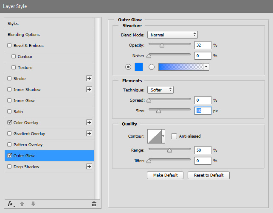
Task: Open the Contour picker dropdown arrow
Action: point(163,136)
